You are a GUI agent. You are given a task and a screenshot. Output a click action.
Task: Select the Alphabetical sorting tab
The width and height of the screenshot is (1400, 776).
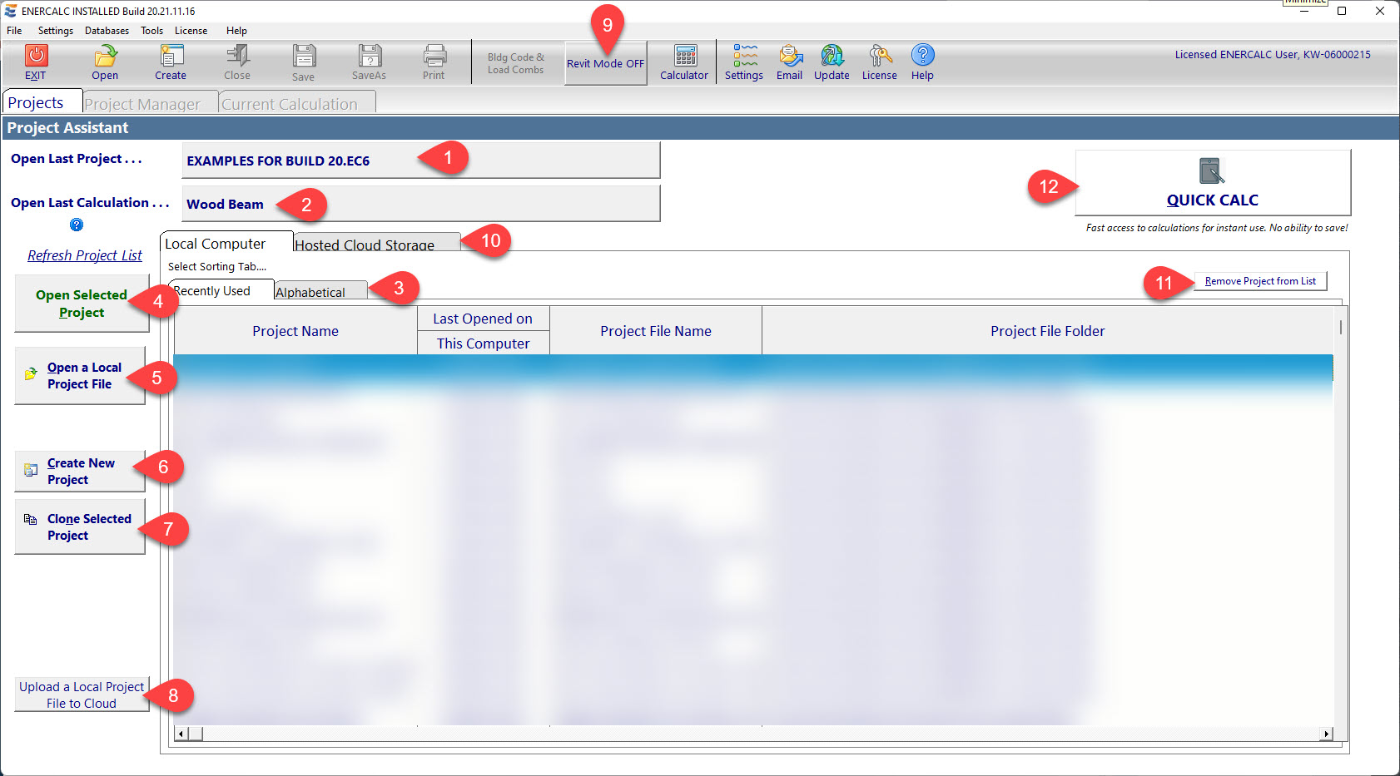[310, 292]
